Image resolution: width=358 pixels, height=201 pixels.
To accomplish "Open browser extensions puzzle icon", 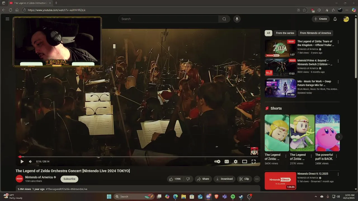I will (x=319, y=10).
